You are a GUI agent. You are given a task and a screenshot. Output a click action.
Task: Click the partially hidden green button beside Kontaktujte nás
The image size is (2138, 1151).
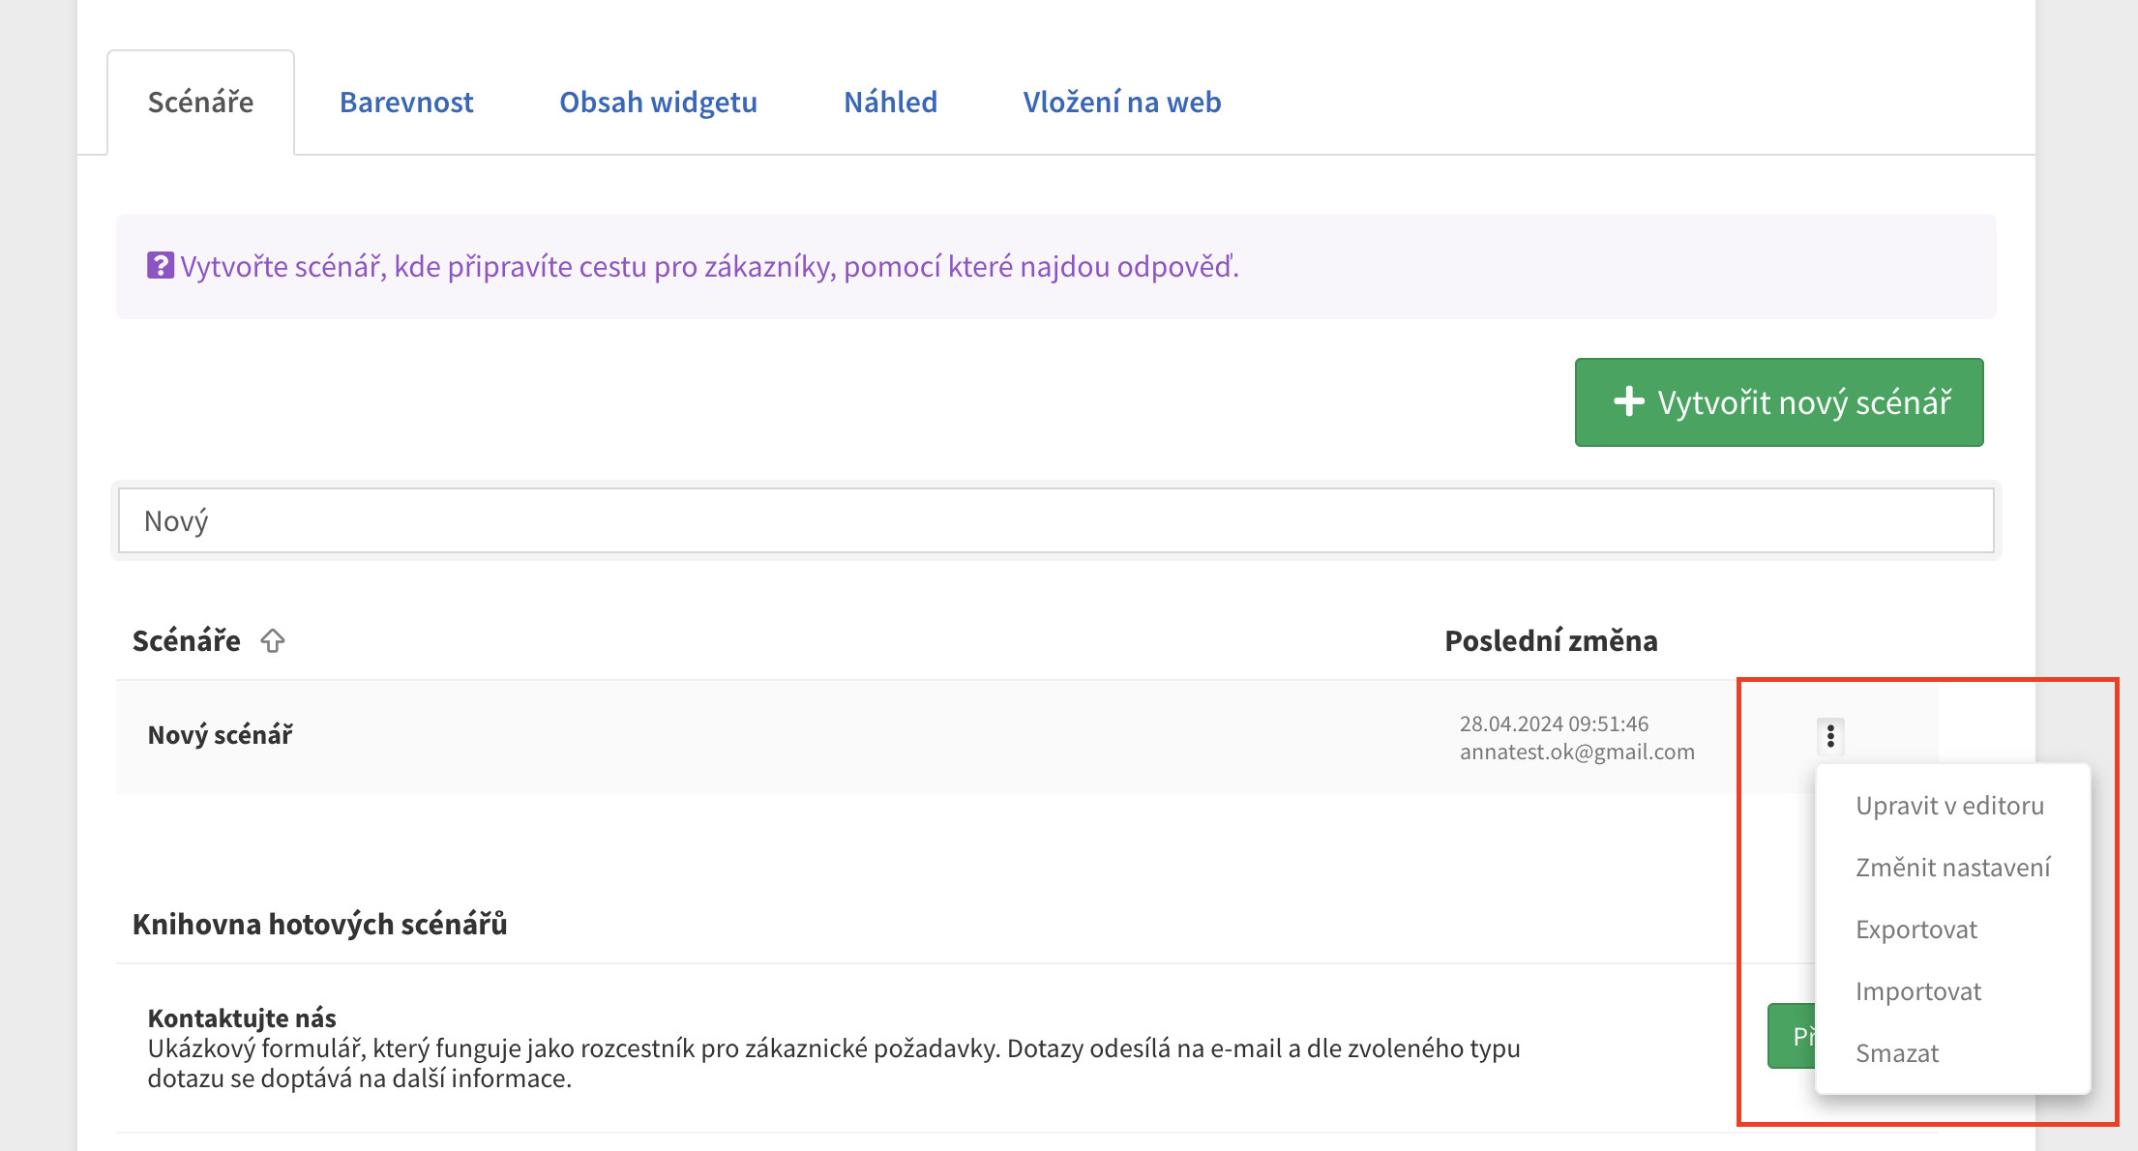coord(1791,1036)
